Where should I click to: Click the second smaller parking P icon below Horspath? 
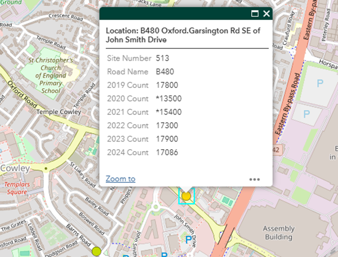(306, 114)
